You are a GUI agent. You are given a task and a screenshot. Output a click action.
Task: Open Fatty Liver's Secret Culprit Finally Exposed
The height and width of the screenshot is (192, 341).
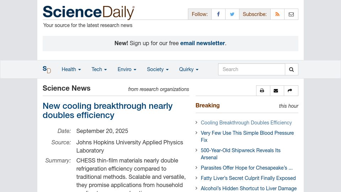click(248, 178)
